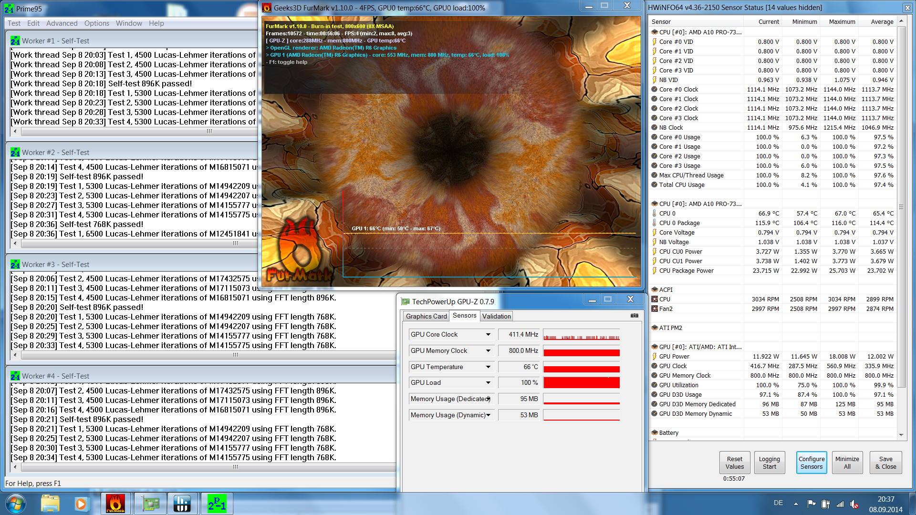Click the GPU D3D Memory Dedicated row
Image resolution: width=916 pixels, height=515 pixels.
[773, 404]
